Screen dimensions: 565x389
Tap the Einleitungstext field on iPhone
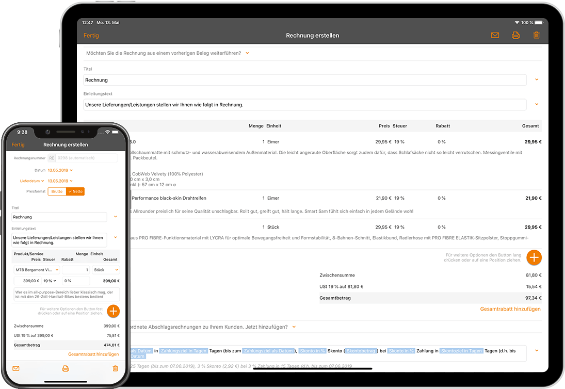coord(59,240)
